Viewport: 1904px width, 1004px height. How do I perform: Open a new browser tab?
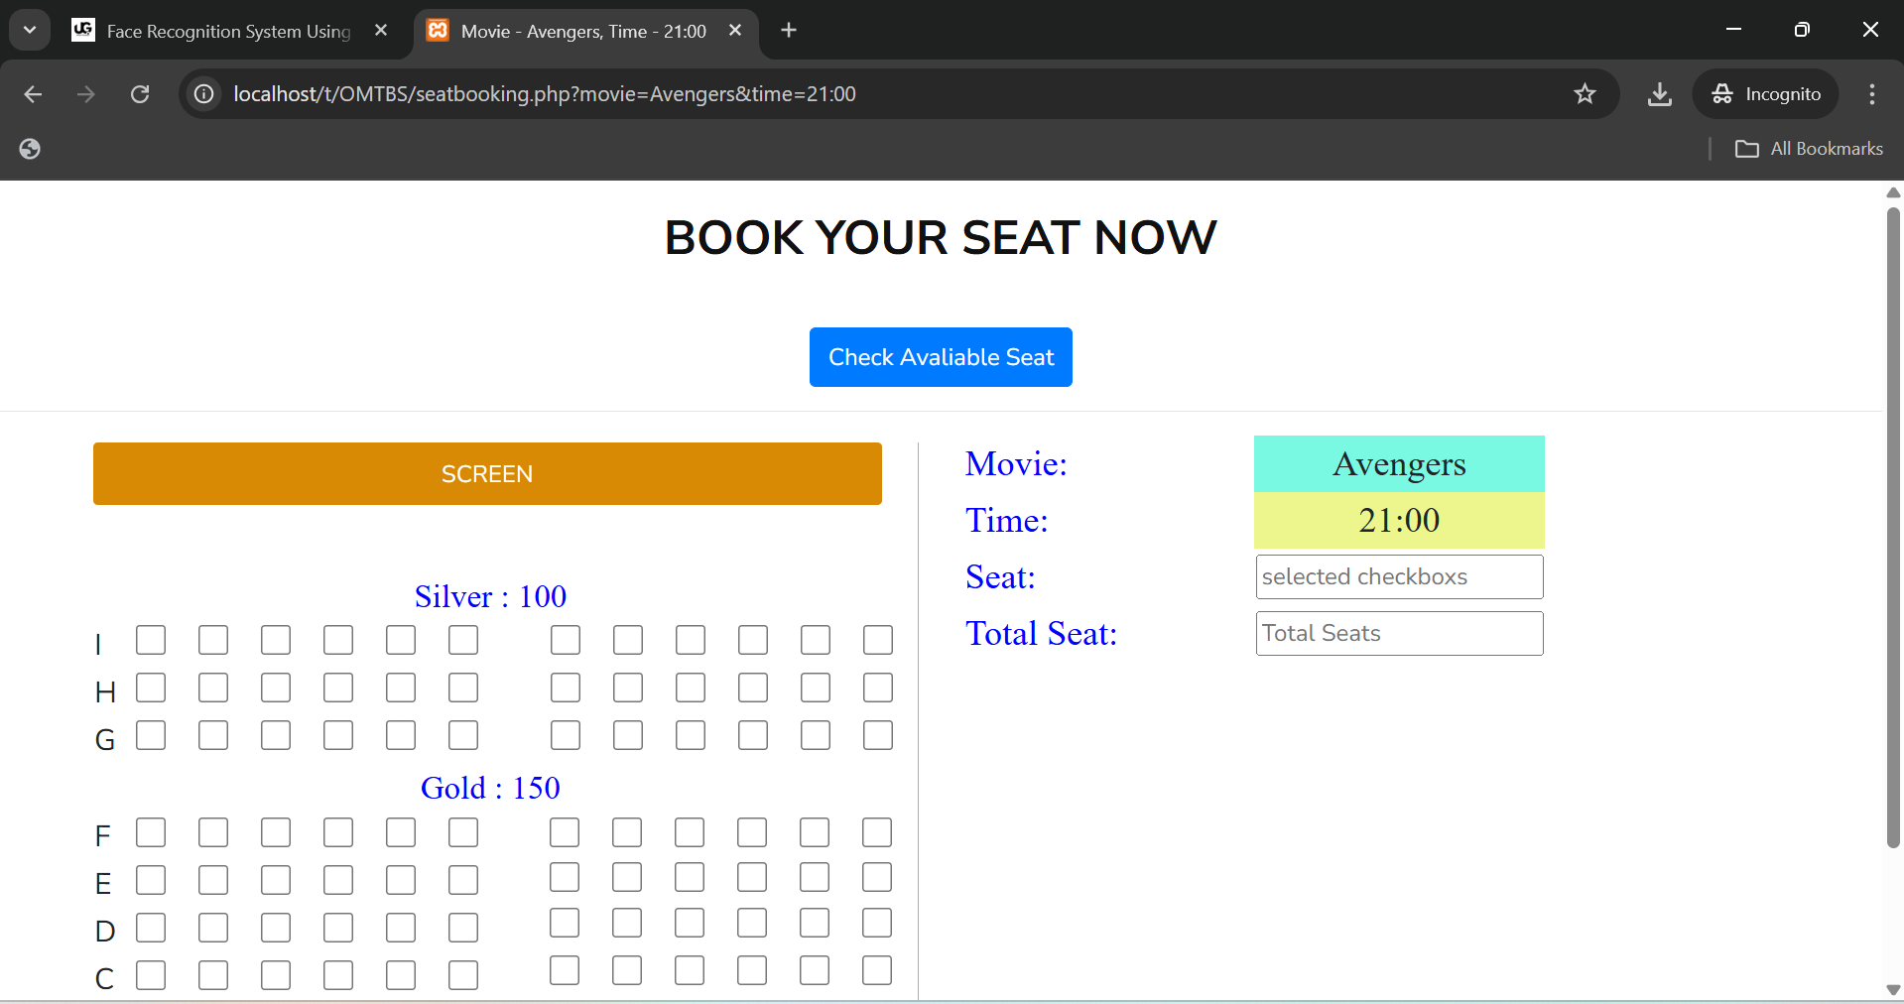coord(789,31)
